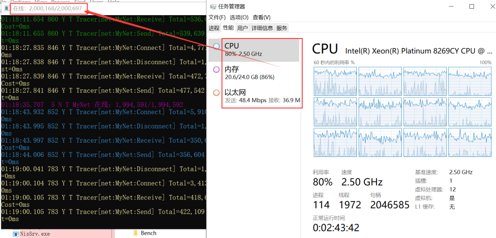This screenshot has height=238, width=496.
Task: Click the process count 114
Action: point(321,205)
